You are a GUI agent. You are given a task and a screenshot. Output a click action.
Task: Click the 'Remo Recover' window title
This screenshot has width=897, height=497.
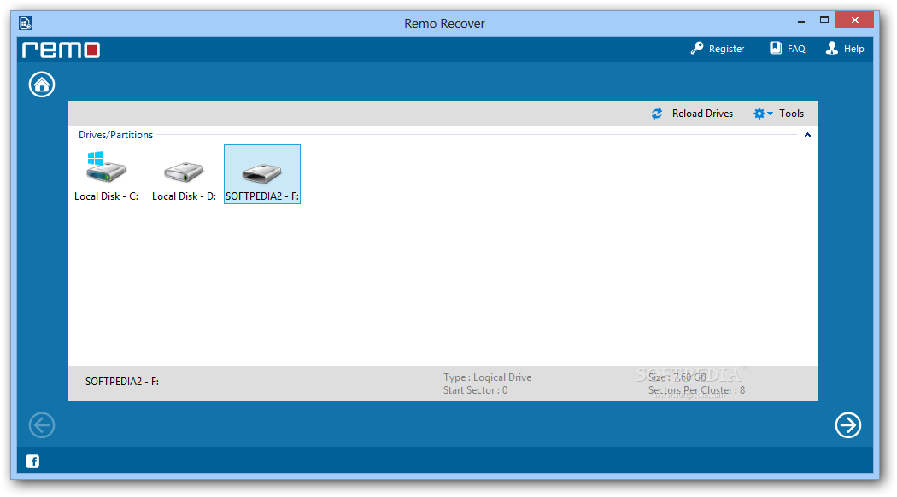[x=444, y=23]
